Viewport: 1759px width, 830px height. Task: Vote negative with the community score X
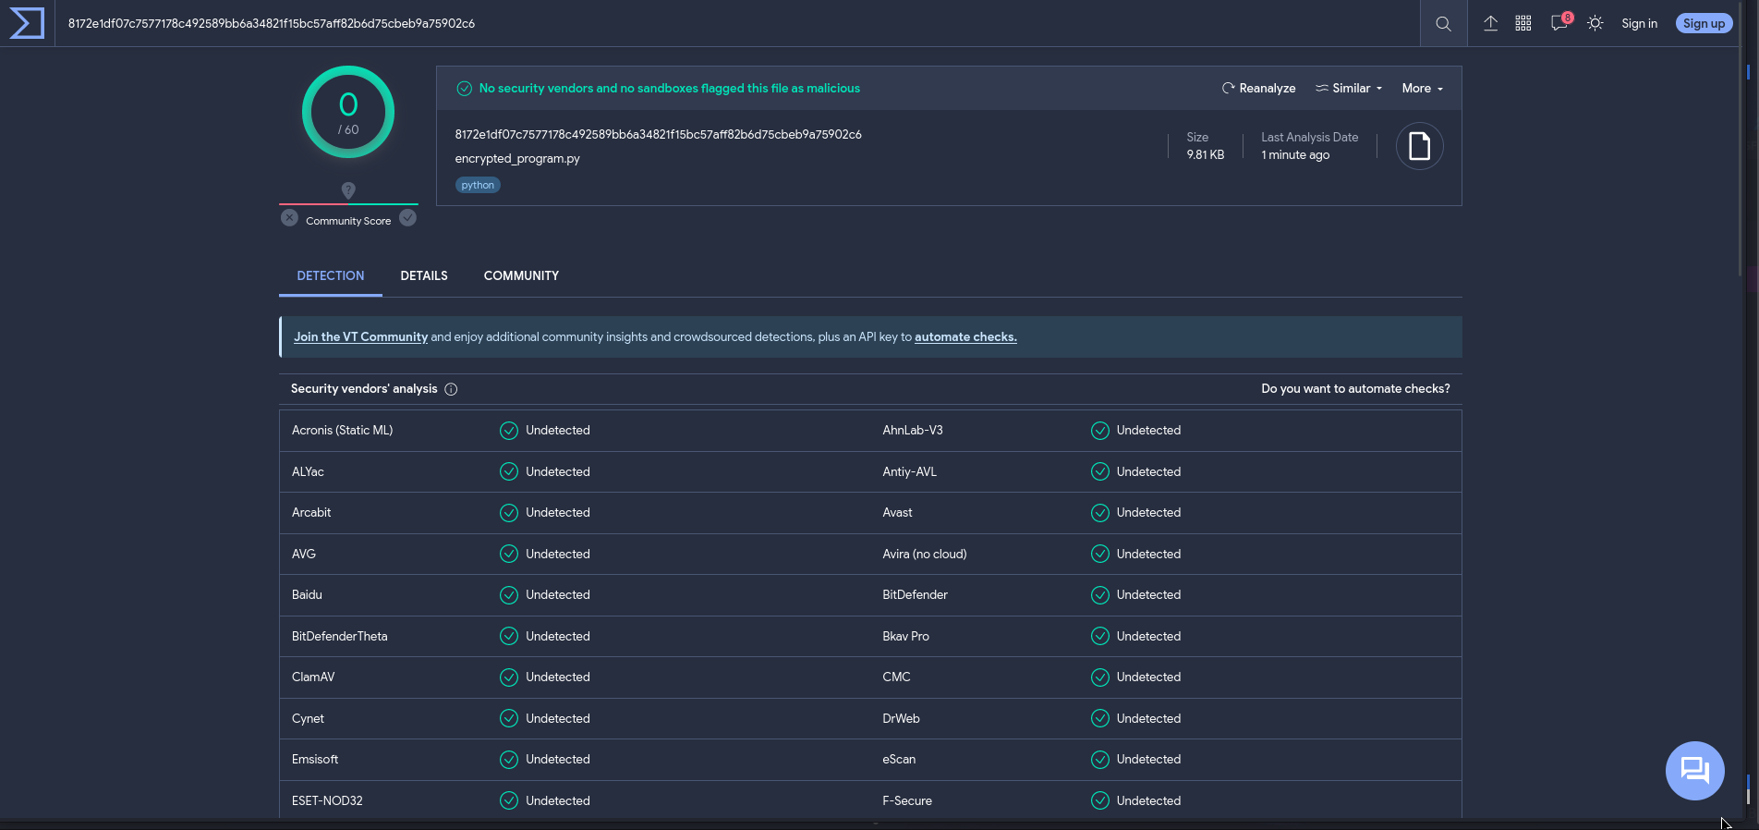click(289, 218)
